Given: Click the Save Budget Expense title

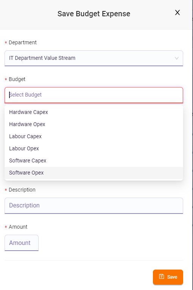Looking at the screenshot, I should 94,14.
